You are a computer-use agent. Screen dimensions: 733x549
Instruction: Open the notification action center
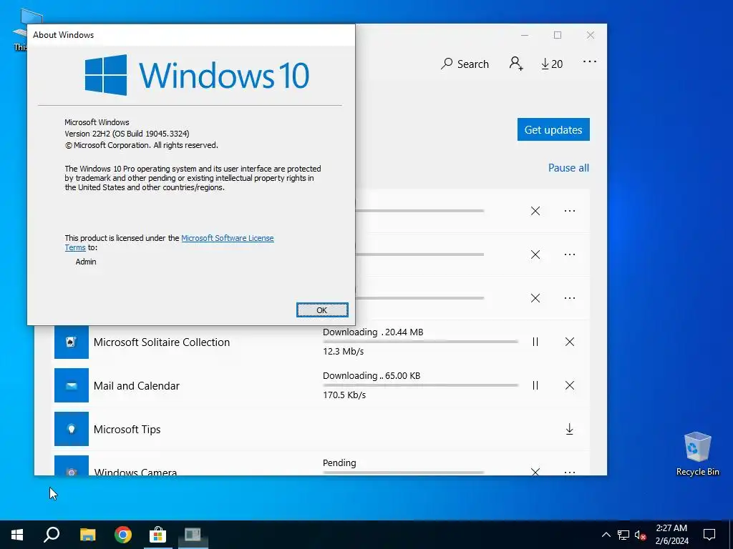point(709,535)
